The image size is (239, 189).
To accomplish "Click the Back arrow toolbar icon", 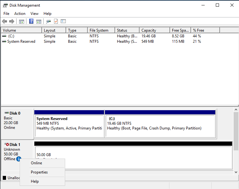I will (x=4, y=22).
